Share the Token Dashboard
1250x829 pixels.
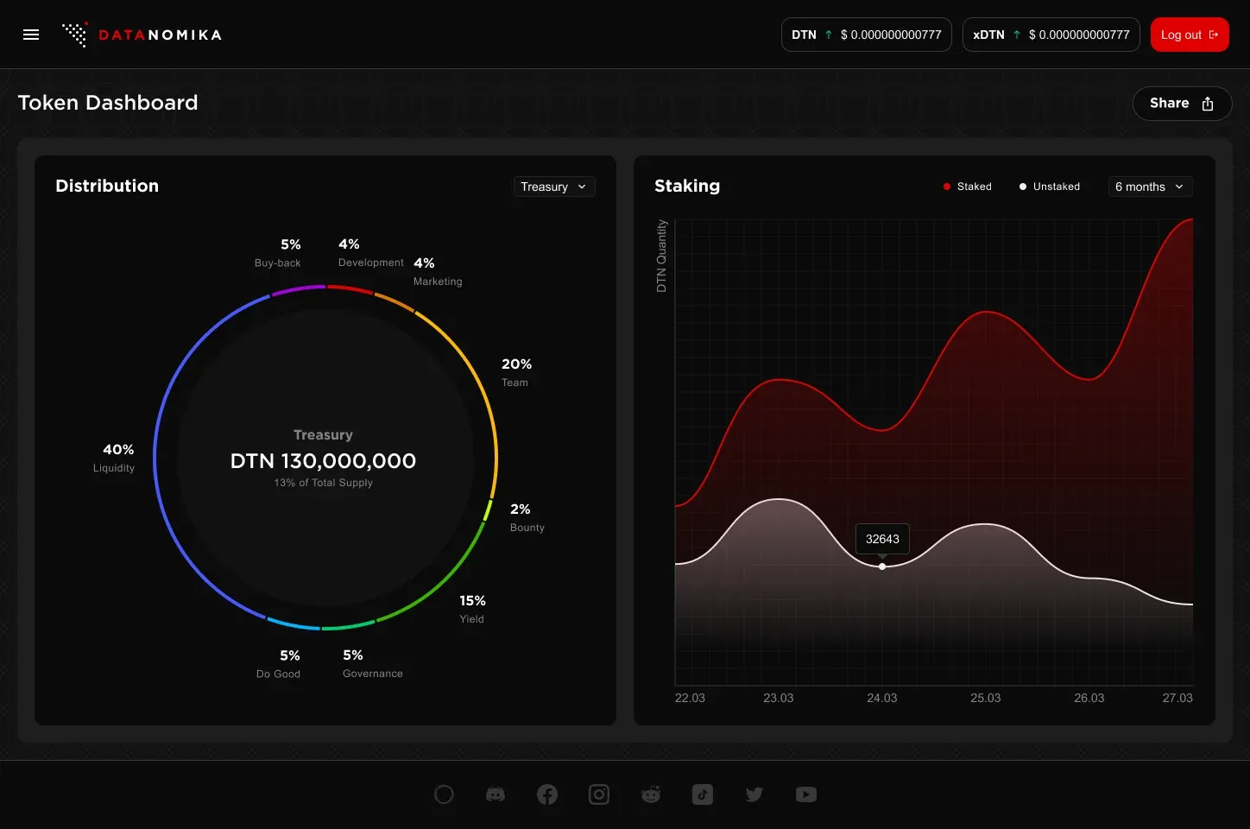[x=1182, y=104]
